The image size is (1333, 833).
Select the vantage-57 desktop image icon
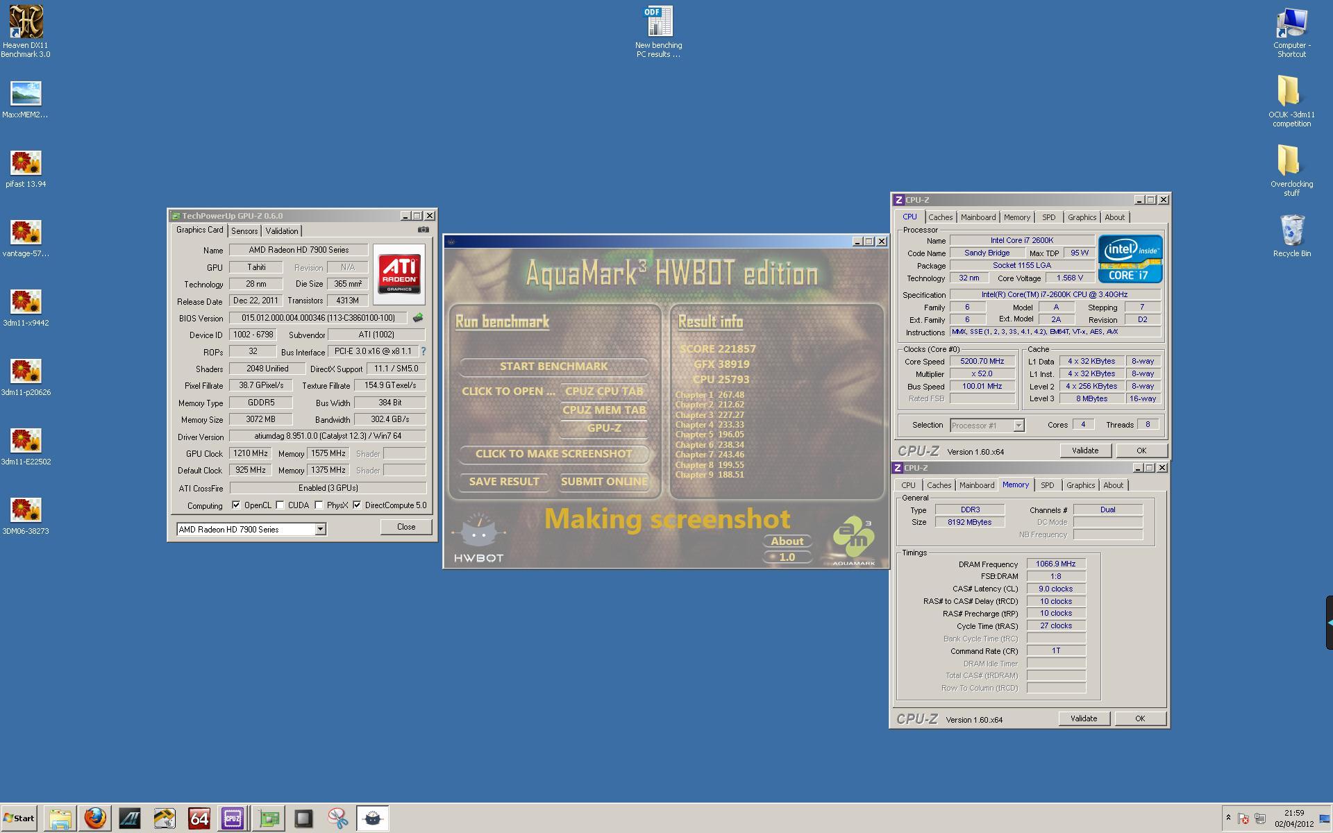26,238
